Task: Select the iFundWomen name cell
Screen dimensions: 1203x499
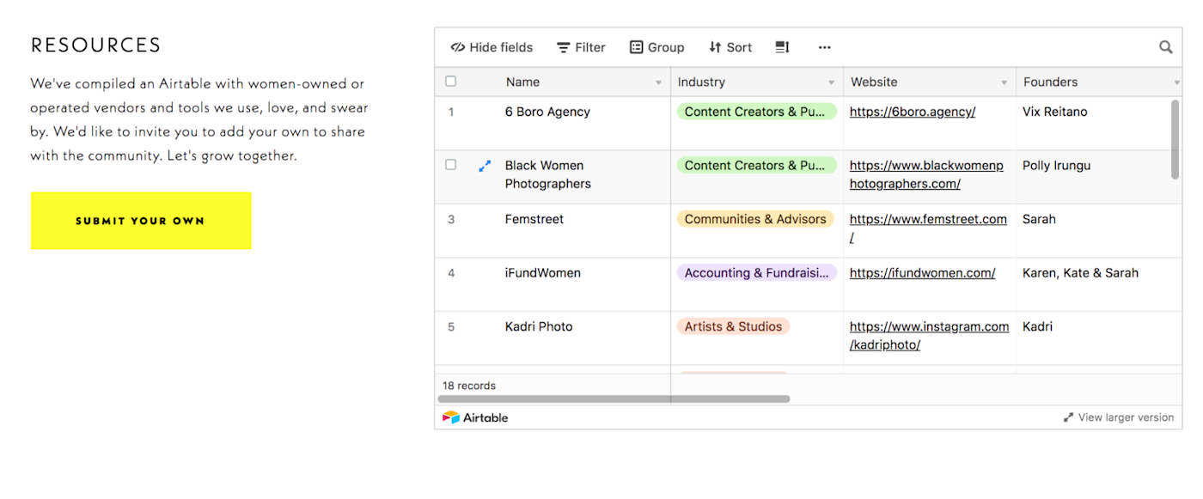Action: tap(584, 284)
